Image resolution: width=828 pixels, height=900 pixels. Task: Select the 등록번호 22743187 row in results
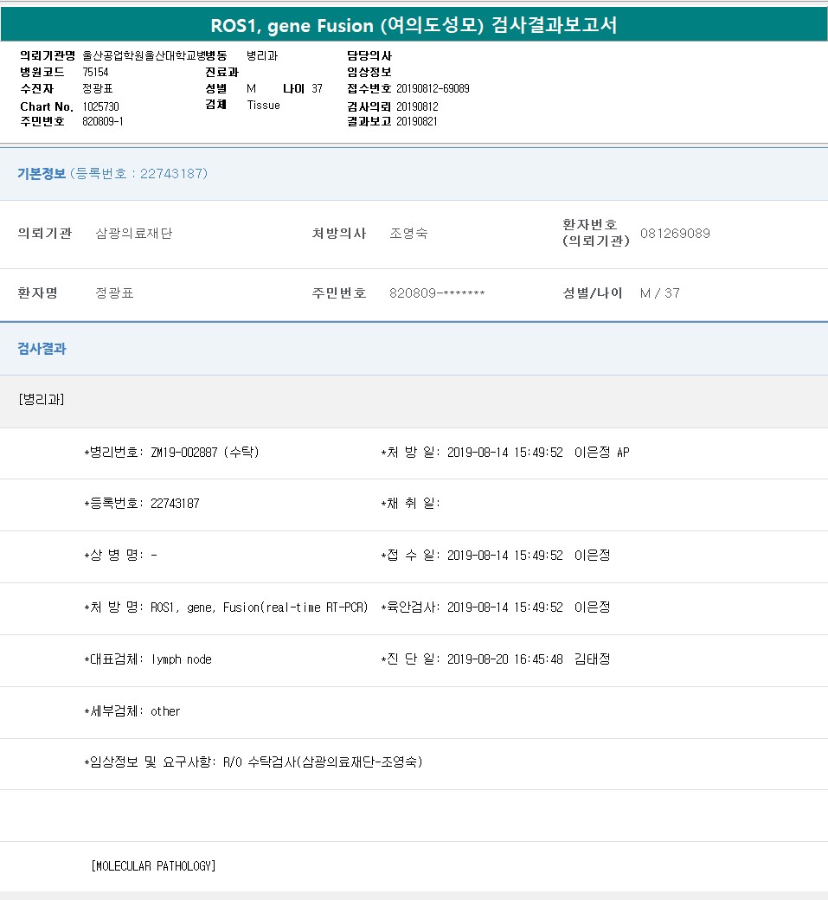pyautogui.click(x=142, y=504)
